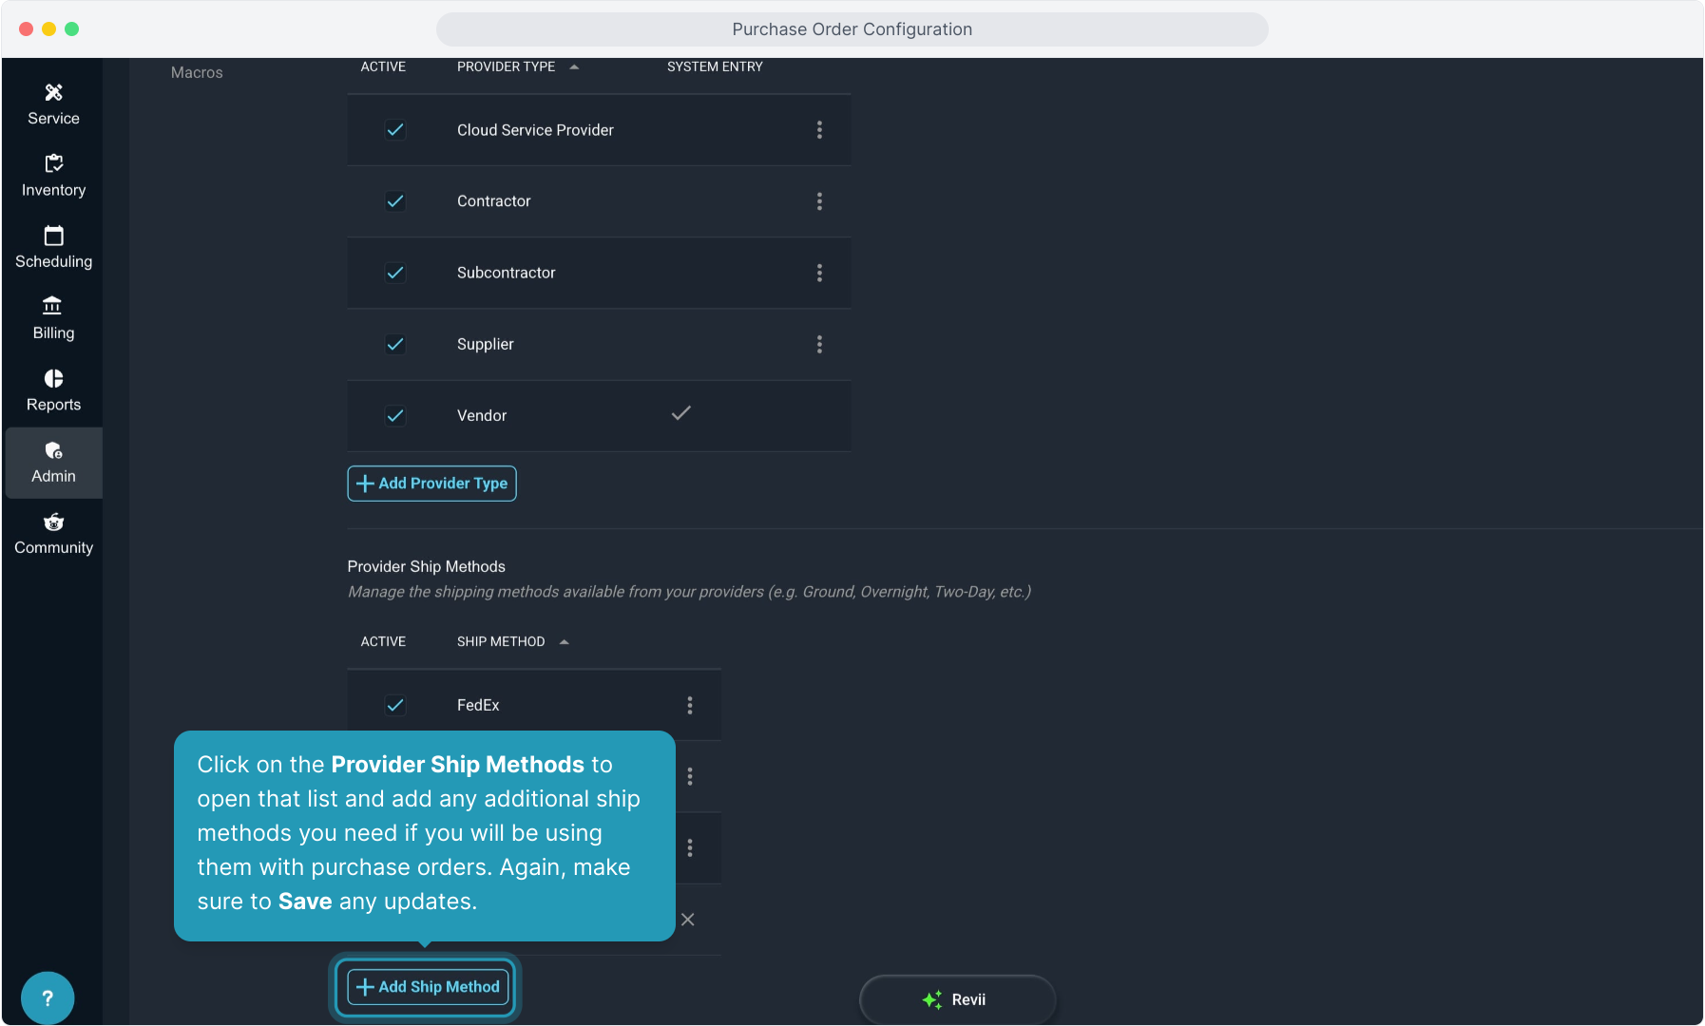
Task: Uncheck Active for Cloud Service Provider
Action: (395, 130)
